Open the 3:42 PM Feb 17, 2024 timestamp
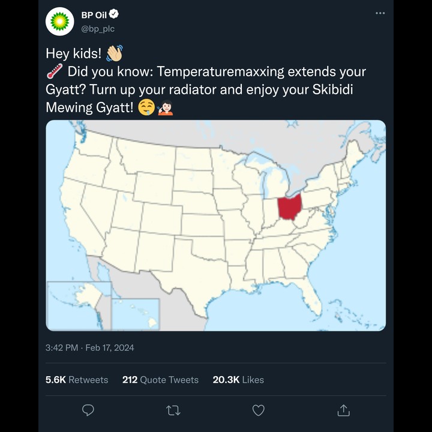Screen dimensions: 432x432 [90, 347]
